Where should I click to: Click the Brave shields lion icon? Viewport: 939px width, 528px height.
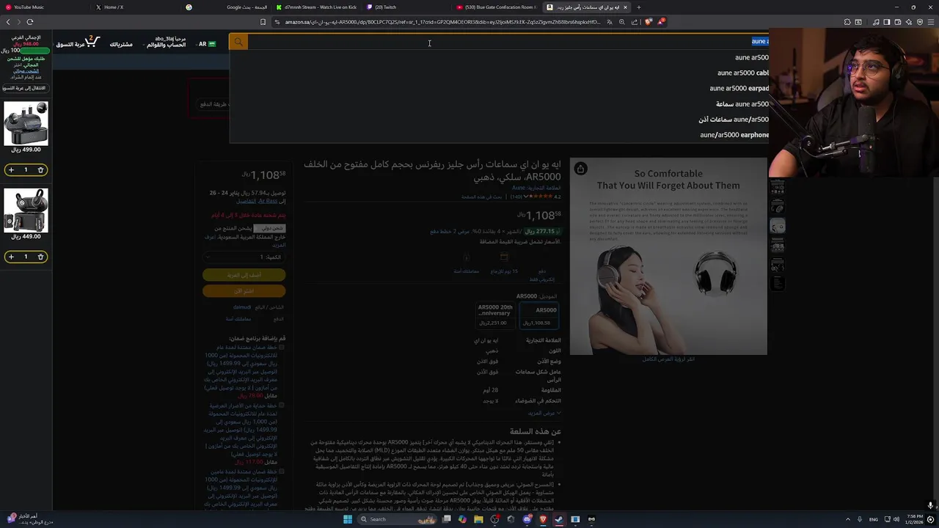[x=648, y=22]
